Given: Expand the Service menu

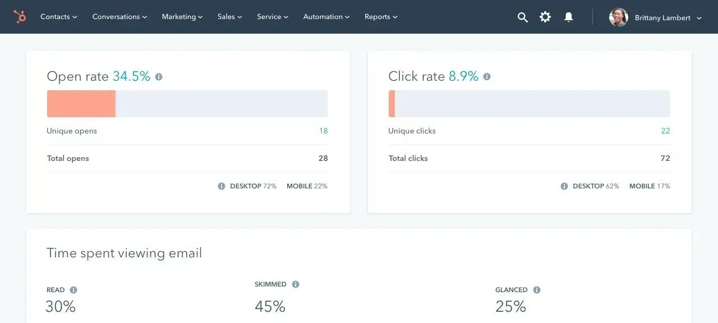Looking at the screenshot, I should coord(273,17).
